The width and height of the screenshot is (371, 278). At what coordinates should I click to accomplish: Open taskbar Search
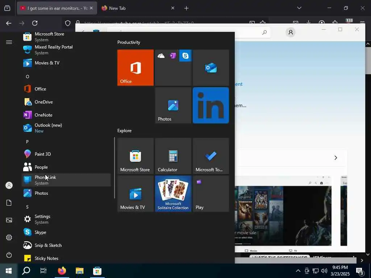(x=26, y=271)
